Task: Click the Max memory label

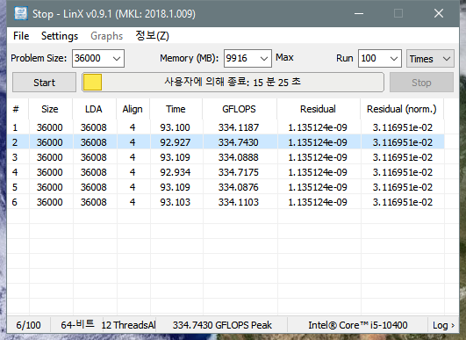Action: [284, 57]
